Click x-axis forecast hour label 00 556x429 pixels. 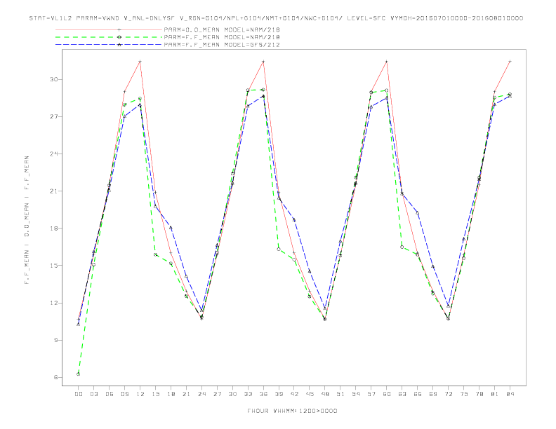pos(79,394)
